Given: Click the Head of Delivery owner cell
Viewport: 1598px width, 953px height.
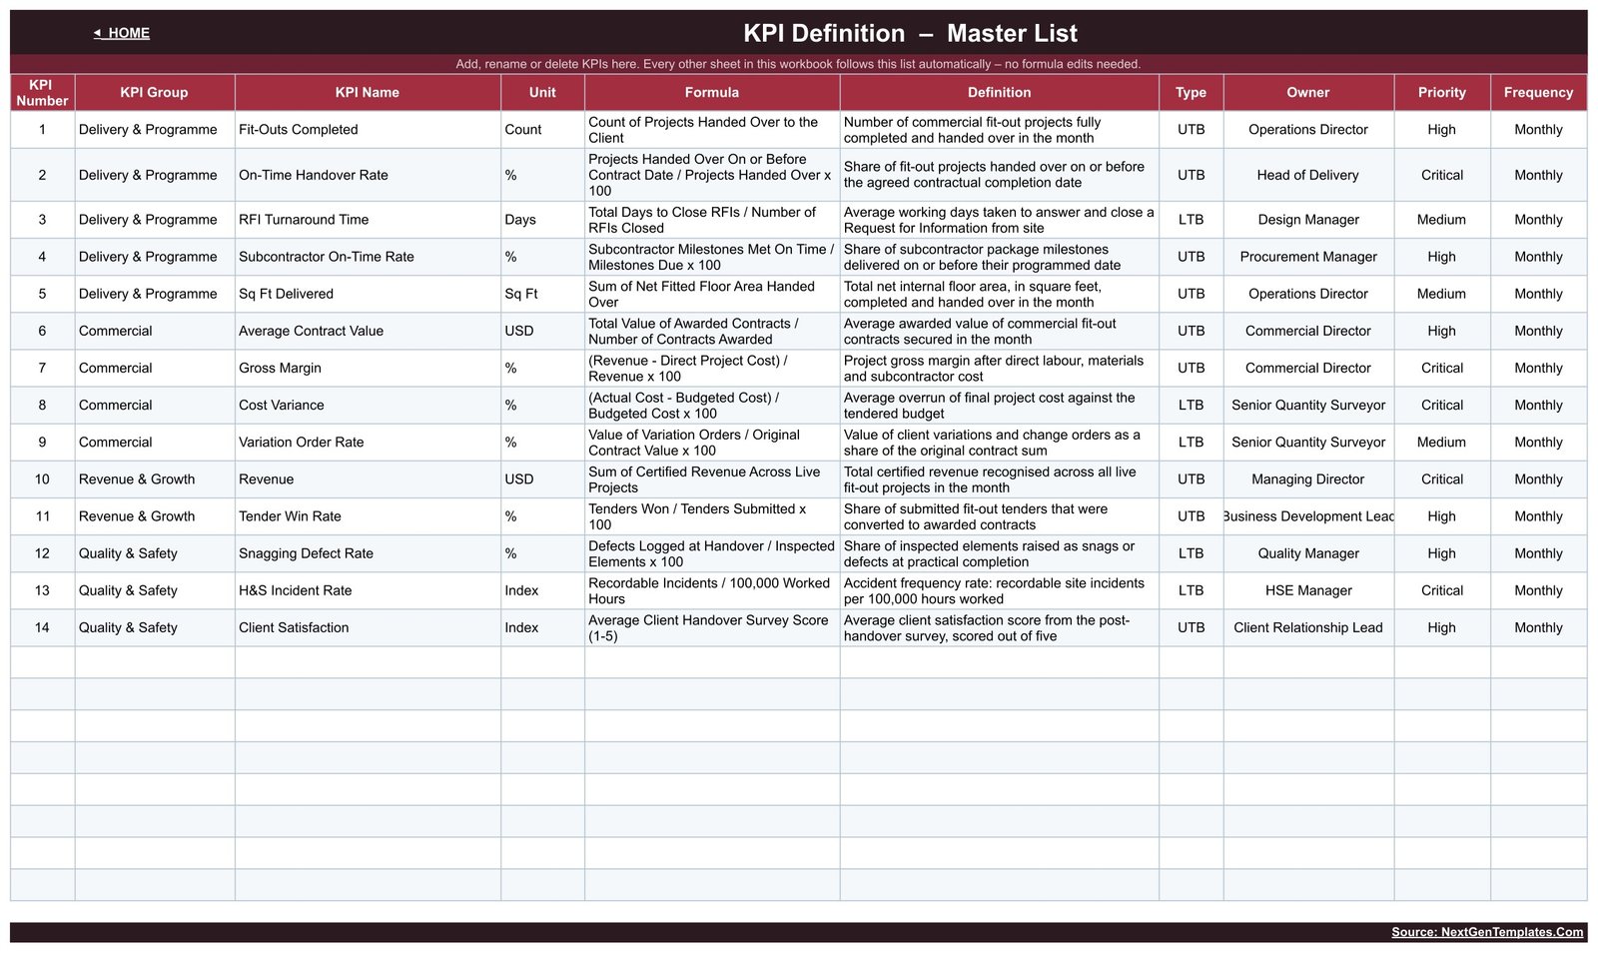Looking at the screenshot, I should tap(1308, 175).
